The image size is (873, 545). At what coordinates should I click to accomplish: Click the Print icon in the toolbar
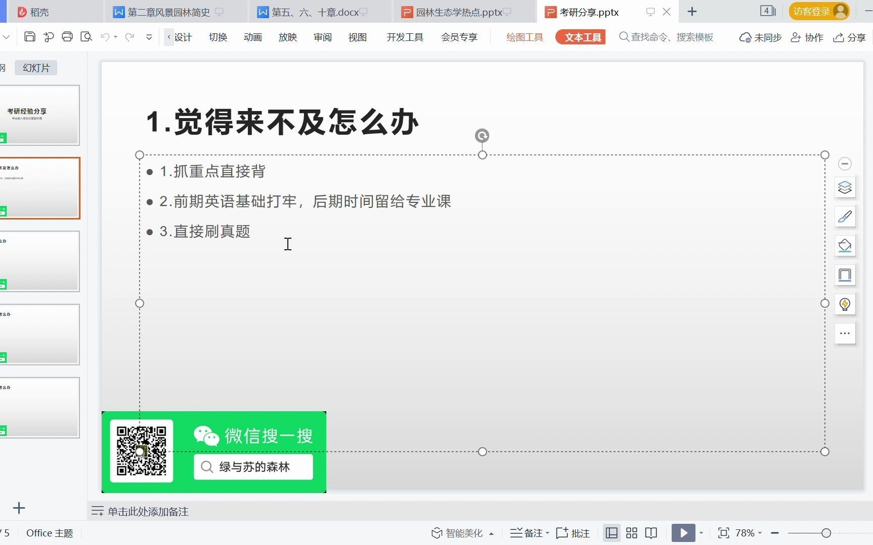pyautogui.click(x=67, y=37)
